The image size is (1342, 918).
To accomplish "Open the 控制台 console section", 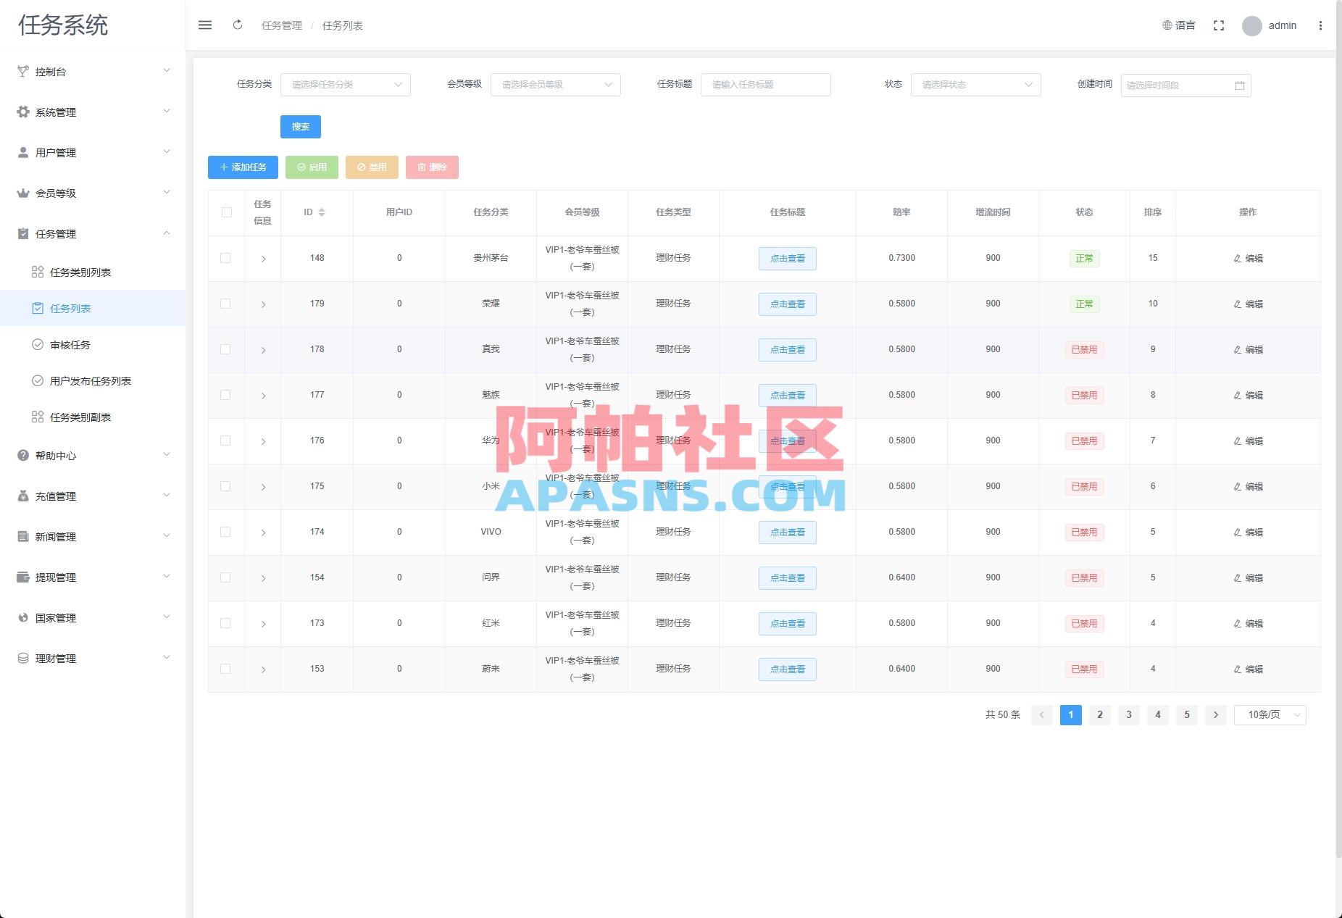I will point(51,72).
